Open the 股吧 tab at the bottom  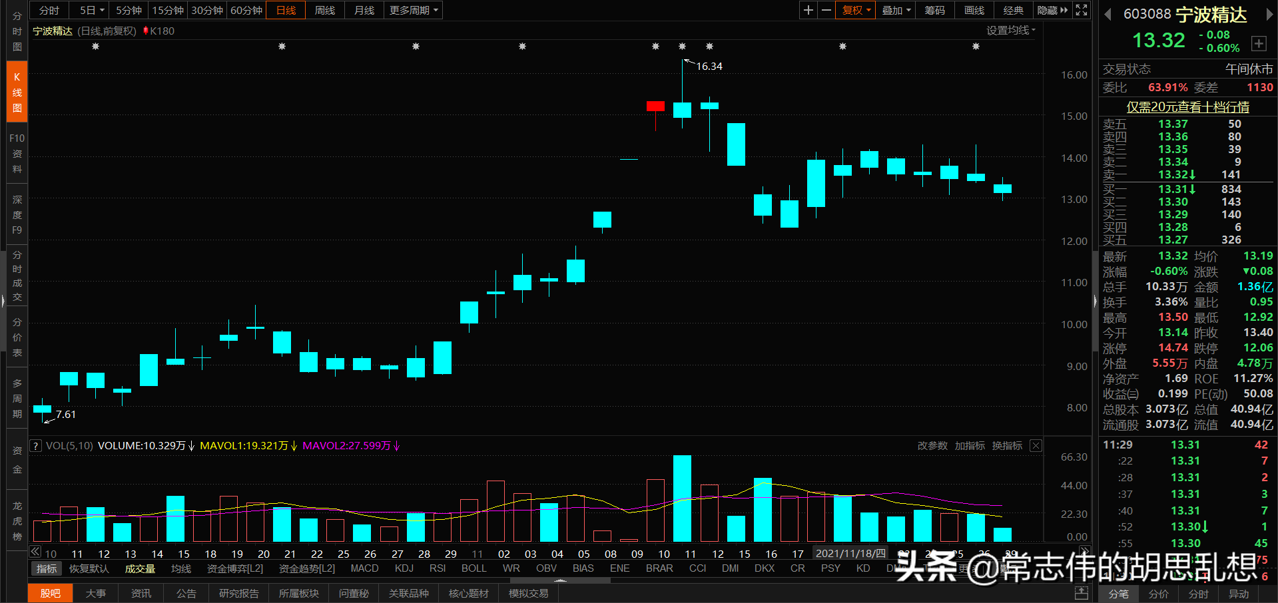(50, 593)
